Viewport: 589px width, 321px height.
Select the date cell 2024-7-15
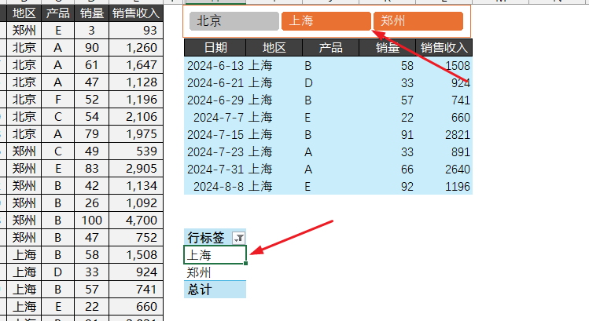pos(215,135)
